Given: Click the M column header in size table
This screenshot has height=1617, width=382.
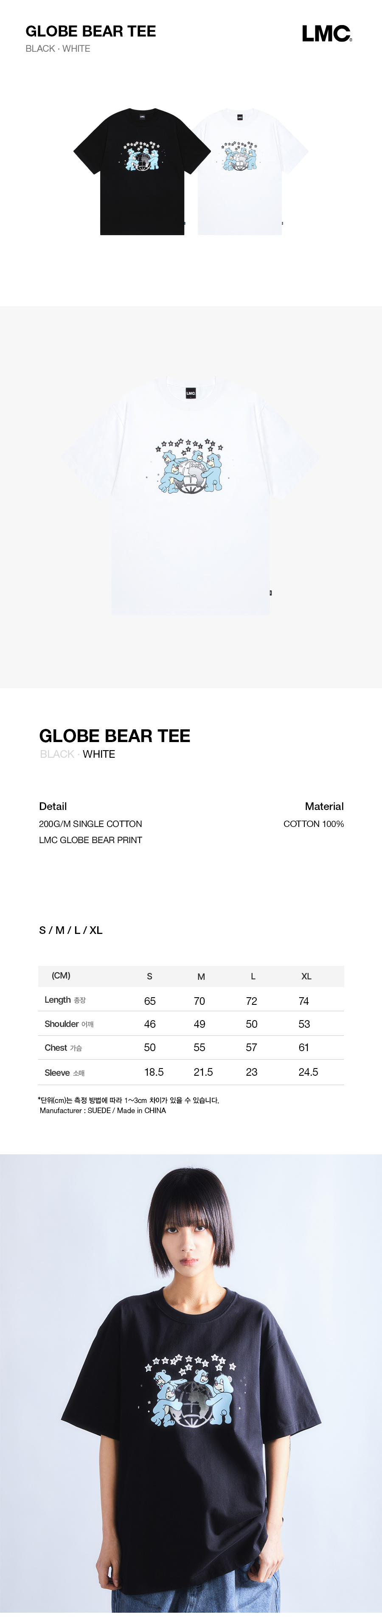Looking at the screenshot, I should click(201, 976).
